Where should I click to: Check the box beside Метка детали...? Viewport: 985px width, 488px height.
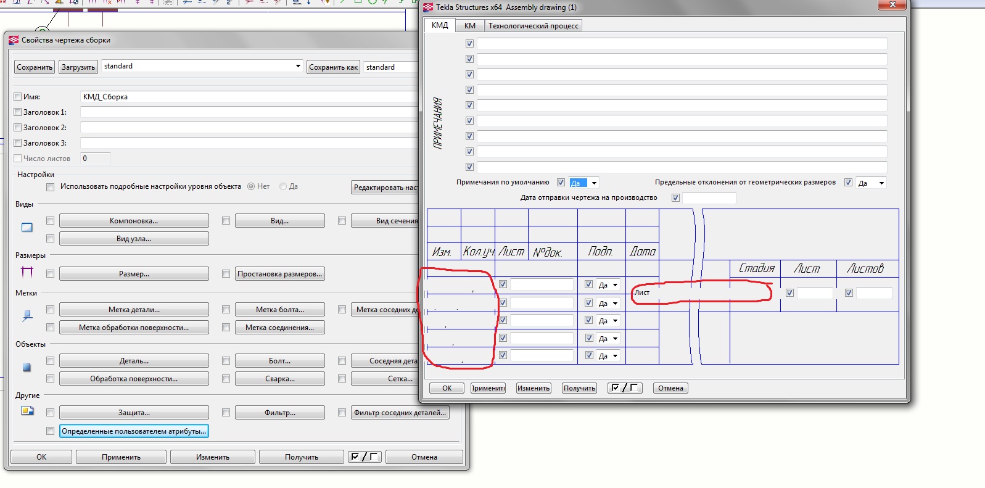point(51,310)
